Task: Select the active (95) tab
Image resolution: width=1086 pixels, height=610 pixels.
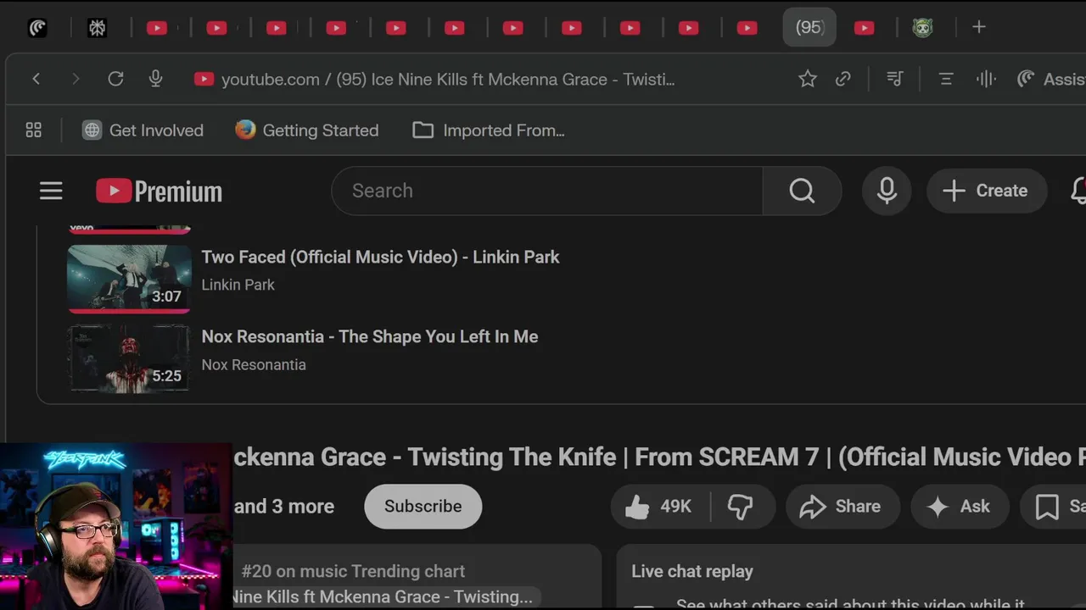Action: pos(809,27)
